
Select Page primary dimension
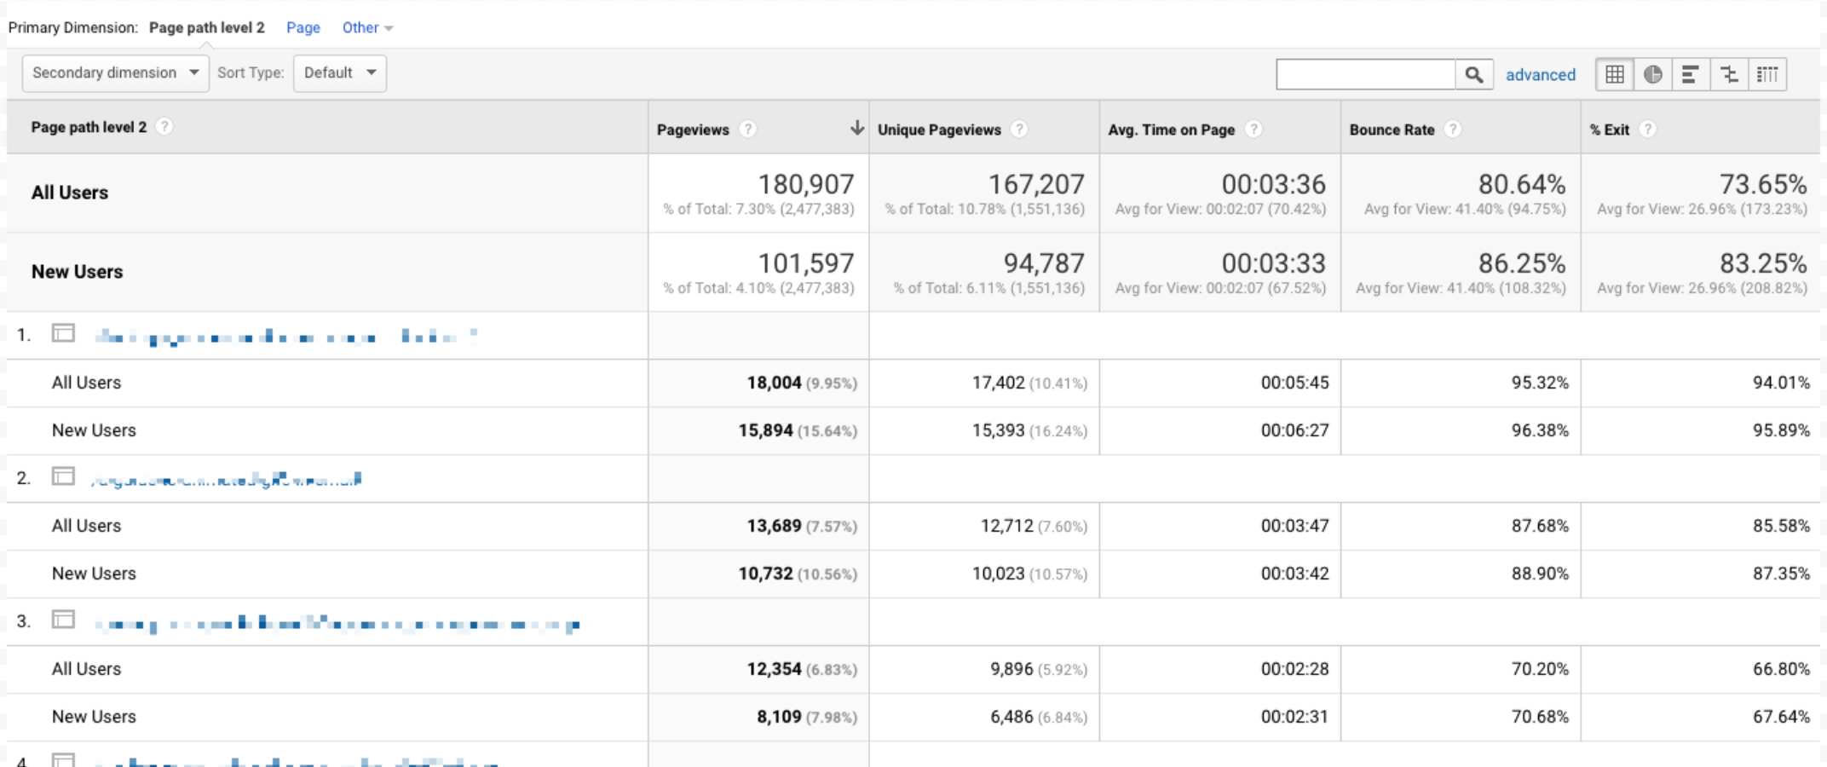(x=303, y=27)
